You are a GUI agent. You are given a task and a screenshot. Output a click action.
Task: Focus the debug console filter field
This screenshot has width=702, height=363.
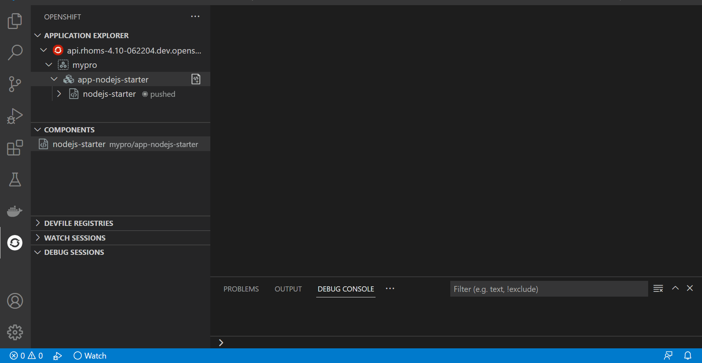click(549, 289)
